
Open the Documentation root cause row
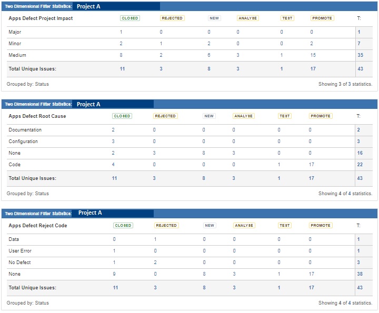coord(25,130)
